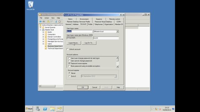This screenshot has height=112, width=200.
Task: Click the Up one level folder icon
Action: 48,21
